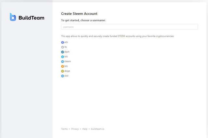
Task: Click the Dash coin icon
Action: [62, 52]
